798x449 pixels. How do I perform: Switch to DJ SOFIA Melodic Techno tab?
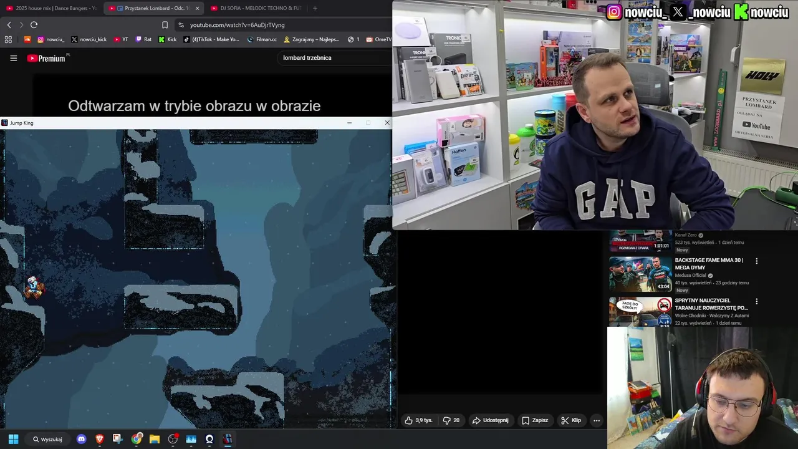click(x=256, y=8)
